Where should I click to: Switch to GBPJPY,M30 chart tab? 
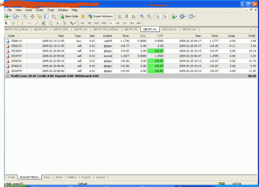coord(61,29)
